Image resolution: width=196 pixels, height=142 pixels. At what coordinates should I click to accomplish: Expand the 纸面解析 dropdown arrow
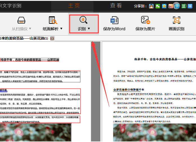[61, 29]
